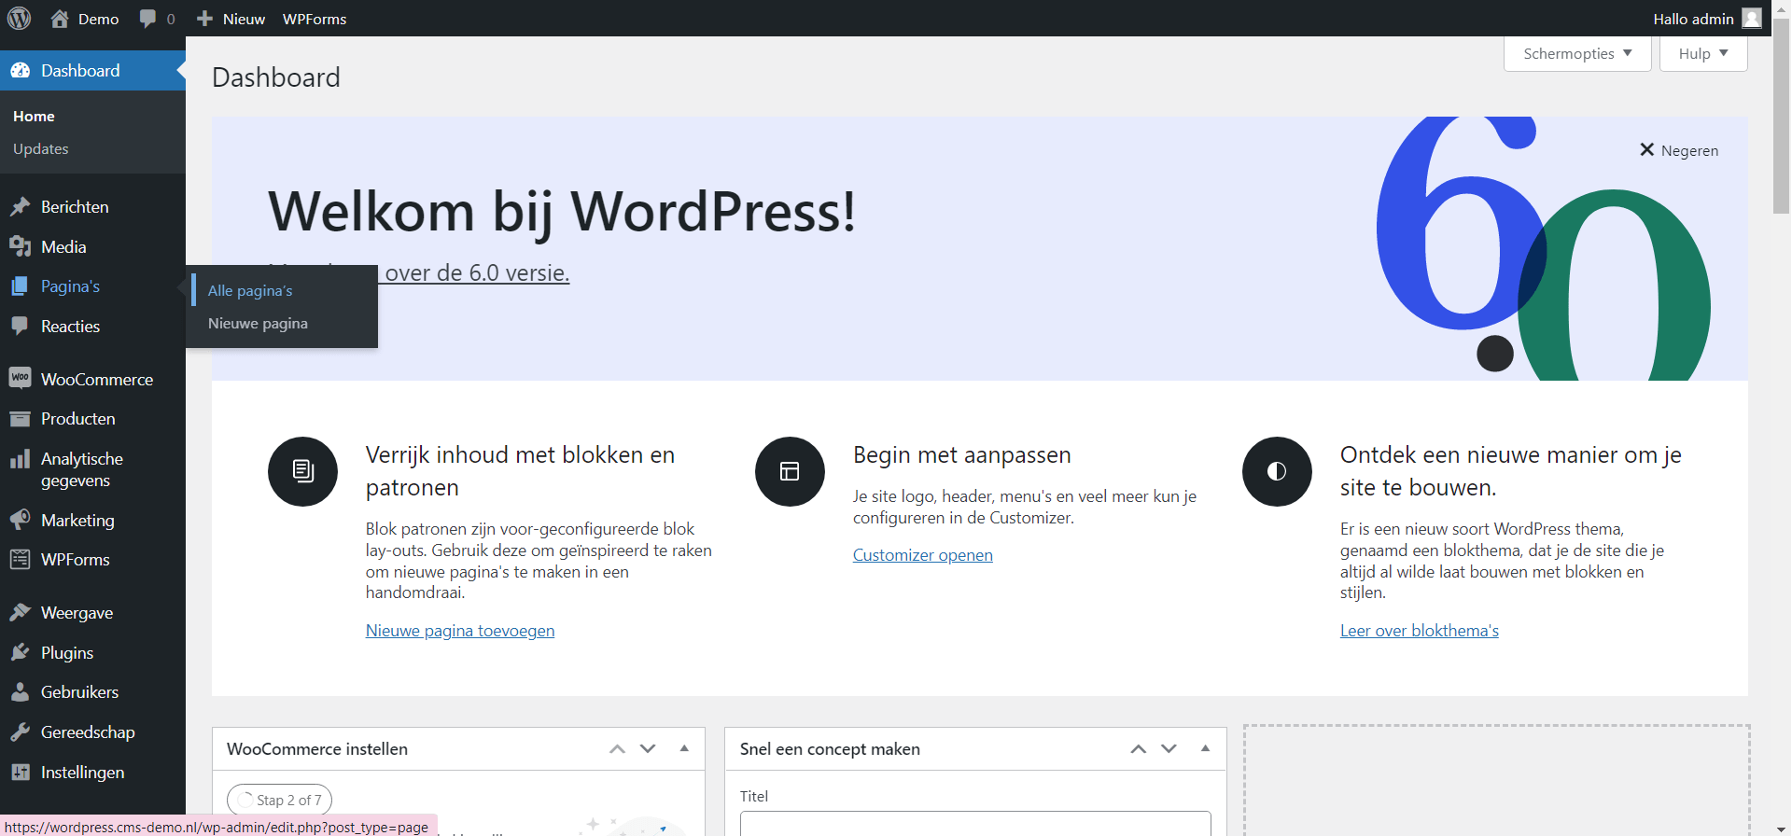This screenshot has width=1792, height=836.
Task: Move WooCommerce instellen widget up
Action: click(617, 749)
